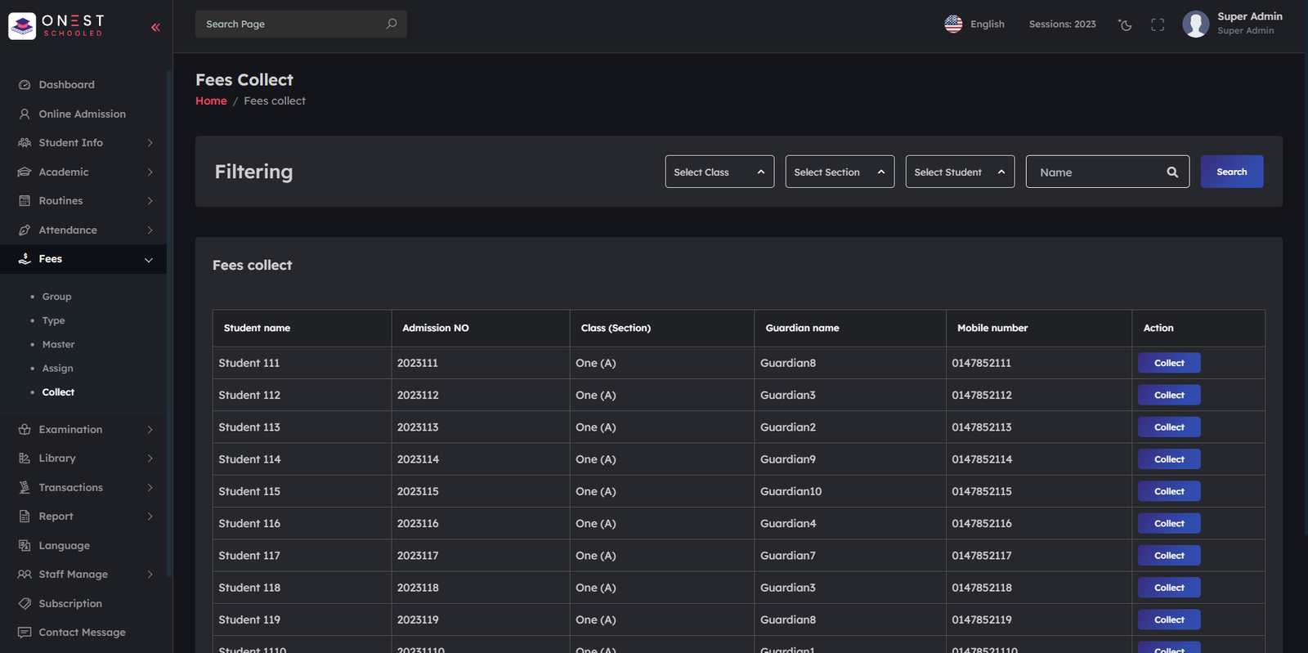Open the Select Class dropdown
Screen dimensions: 1308x653
[x=719, y=172]
